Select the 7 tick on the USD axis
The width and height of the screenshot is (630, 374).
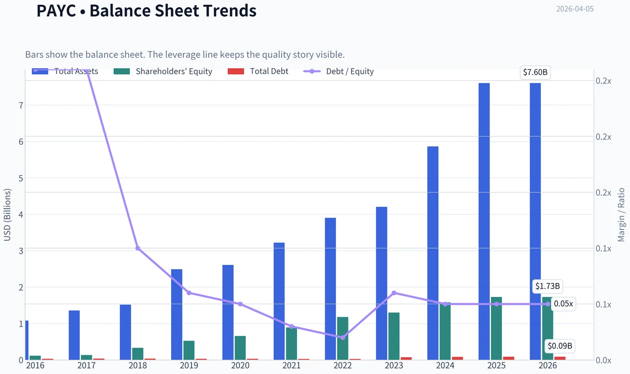coord(22,105)
